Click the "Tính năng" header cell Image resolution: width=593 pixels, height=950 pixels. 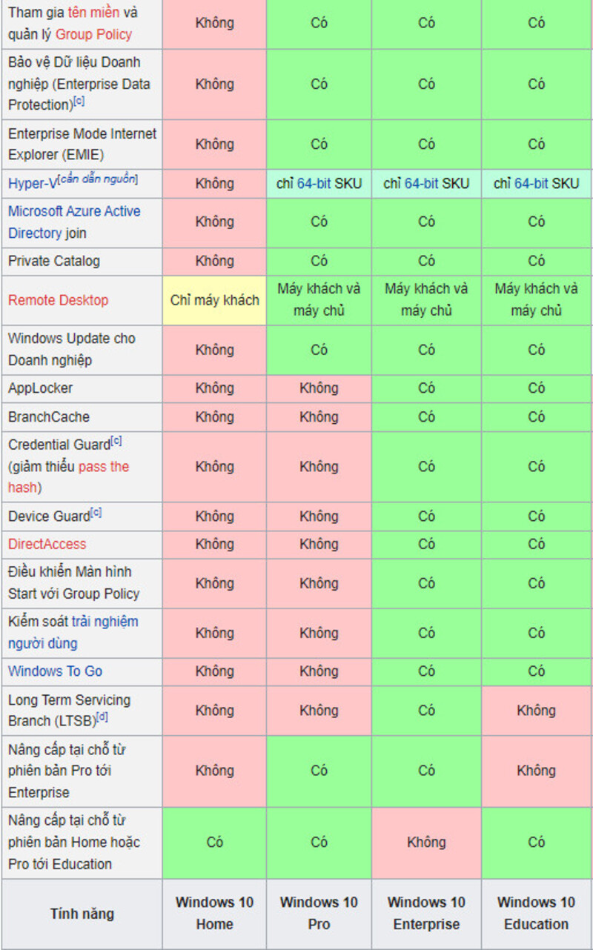[x=82, y=914]
